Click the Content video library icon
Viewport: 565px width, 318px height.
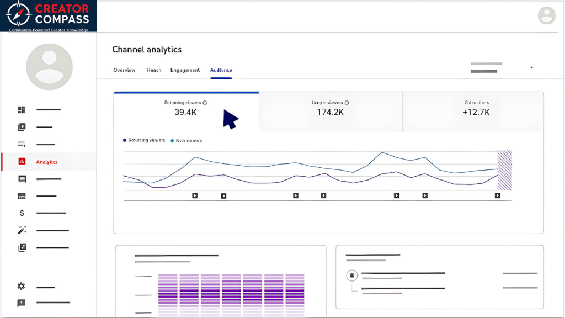(22, 127)
